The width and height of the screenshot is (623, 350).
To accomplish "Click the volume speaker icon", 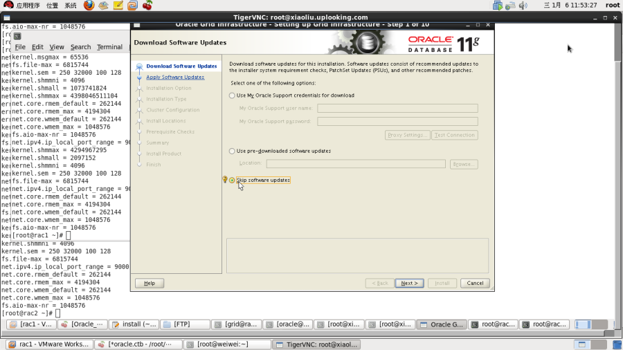I will [523, 5].
